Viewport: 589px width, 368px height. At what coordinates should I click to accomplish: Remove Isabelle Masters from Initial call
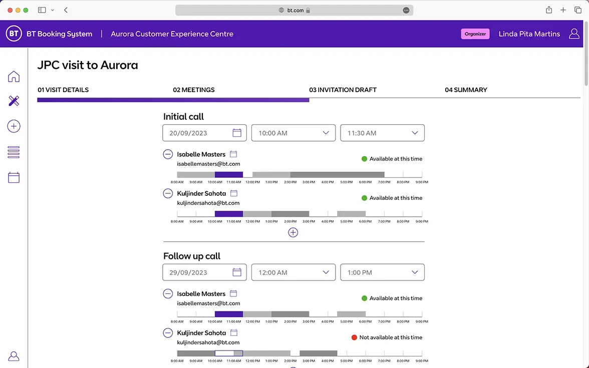168,154
